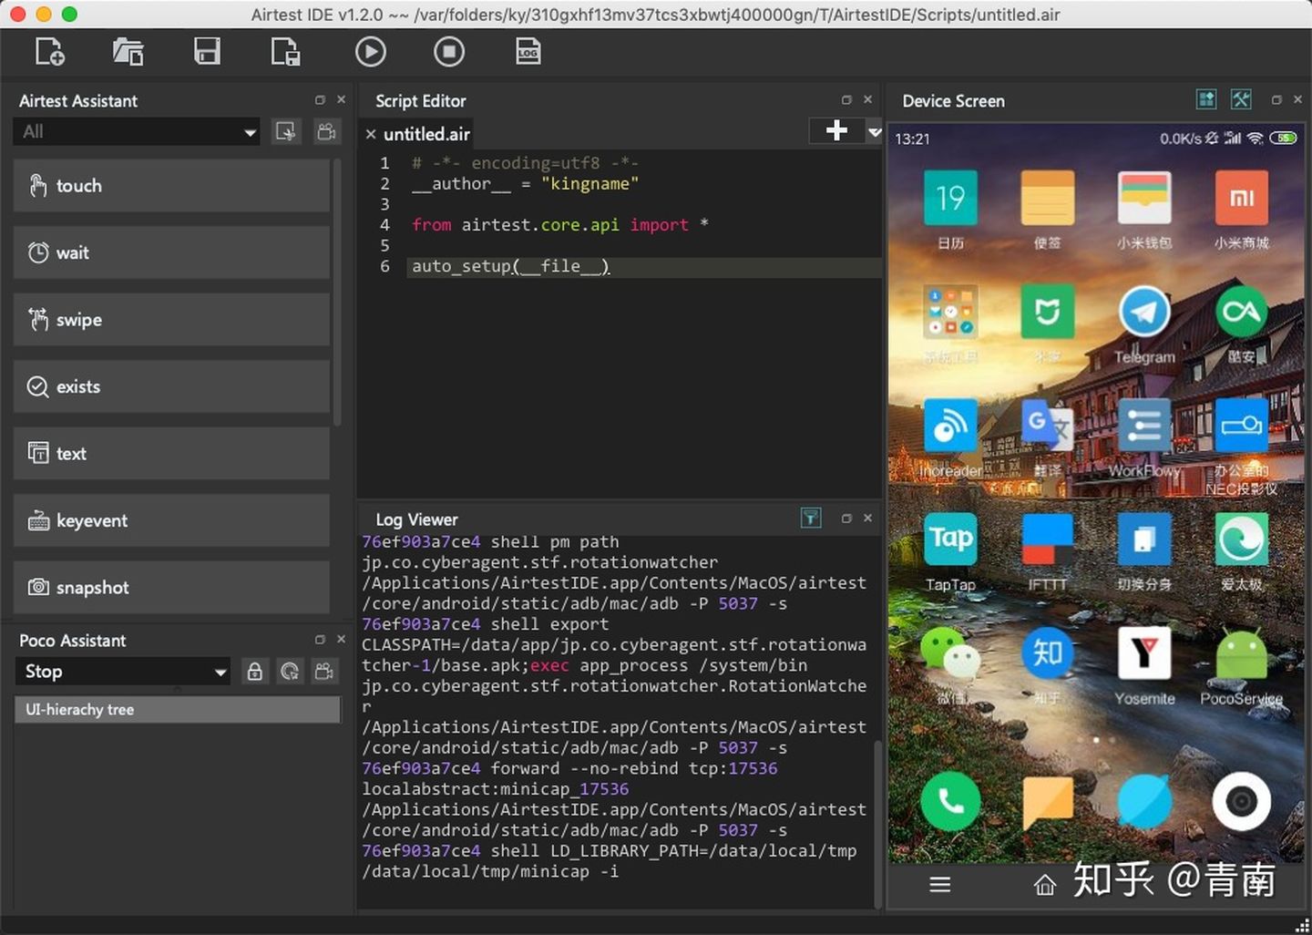The width and height of the screenshot is (1312, 935).
Task: Float the Log Viewer panel
Action: pyautogui.click(x=846, y=519)
